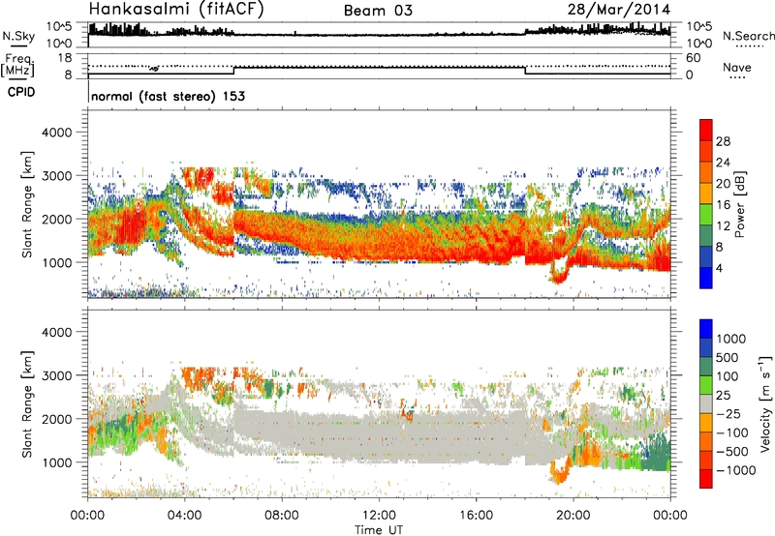The image size is (775, 536).
Task: Click the Power [dB] colorbar label
Action: (740, 204)
